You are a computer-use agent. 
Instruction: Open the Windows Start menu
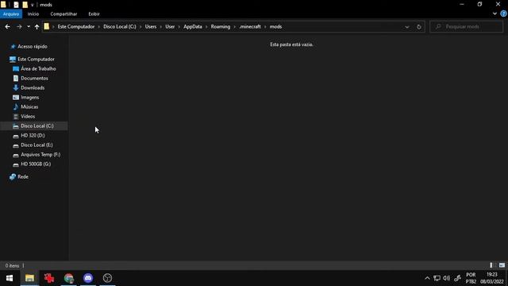[10, 278]
